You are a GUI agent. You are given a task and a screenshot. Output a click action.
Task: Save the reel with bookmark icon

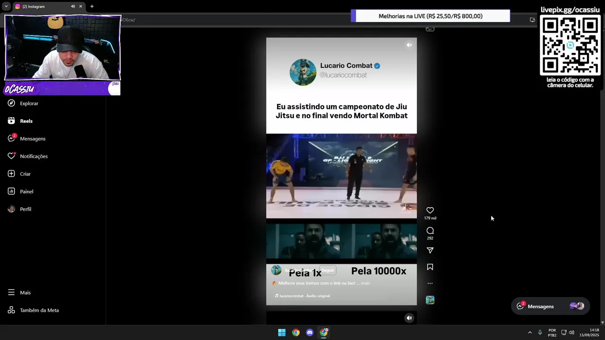[430, 267]
